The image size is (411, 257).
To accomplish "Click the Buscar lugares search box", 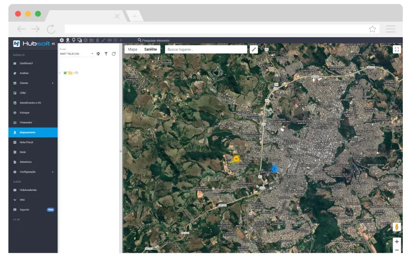I will (206, 49).
